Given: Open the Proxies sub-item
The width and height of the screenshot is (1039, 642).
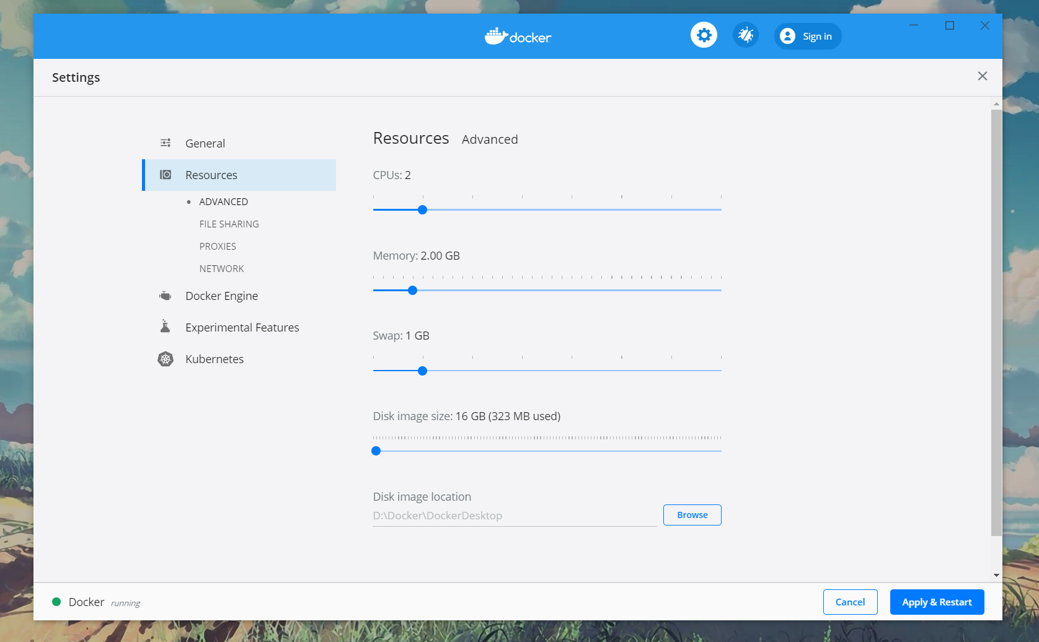Looking at the screenshot, I should point(218,247).
